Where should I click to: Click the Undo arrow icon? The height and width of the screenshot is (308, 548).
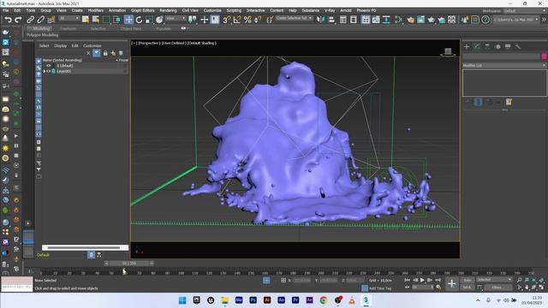click(8, 20)
